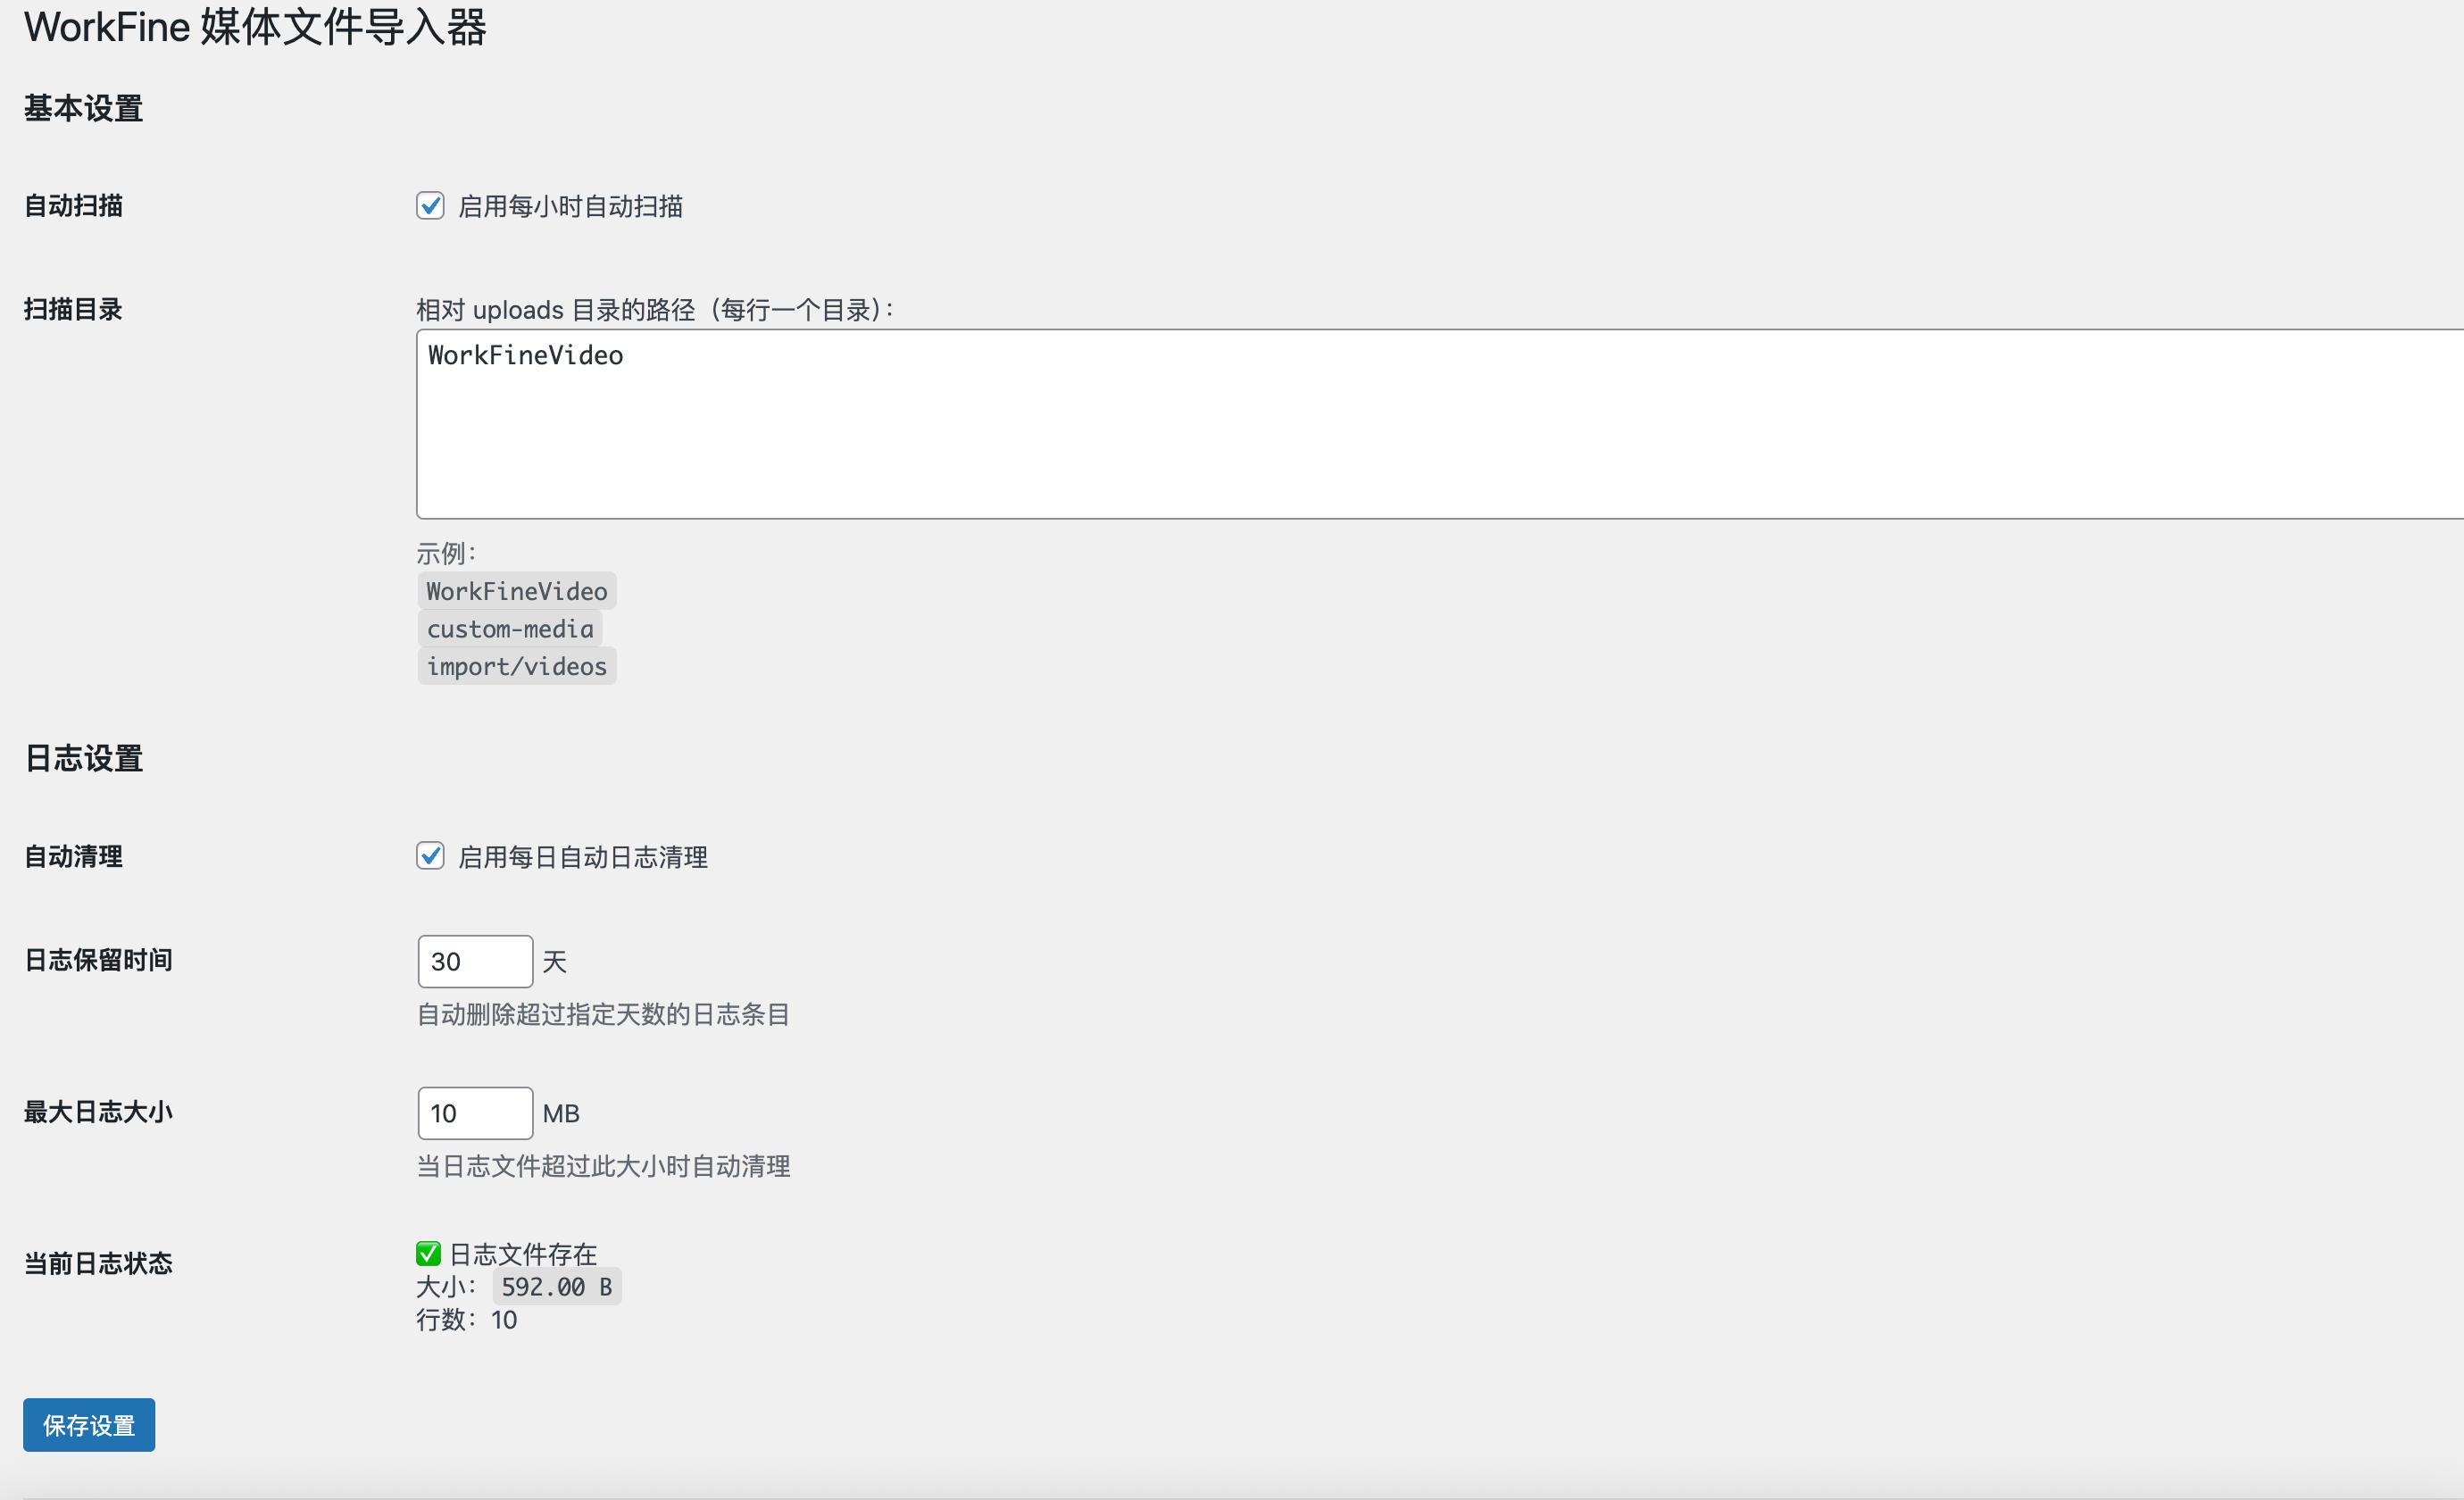
Task: Click the green 日志文件存在 check icon
Action: coord(428,1253)
